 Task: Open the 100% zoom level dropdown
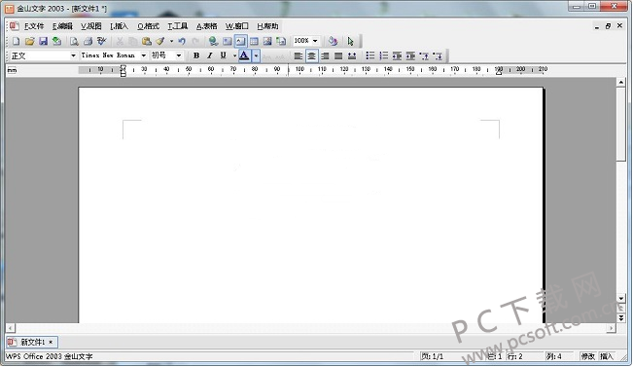click(315, 41)
